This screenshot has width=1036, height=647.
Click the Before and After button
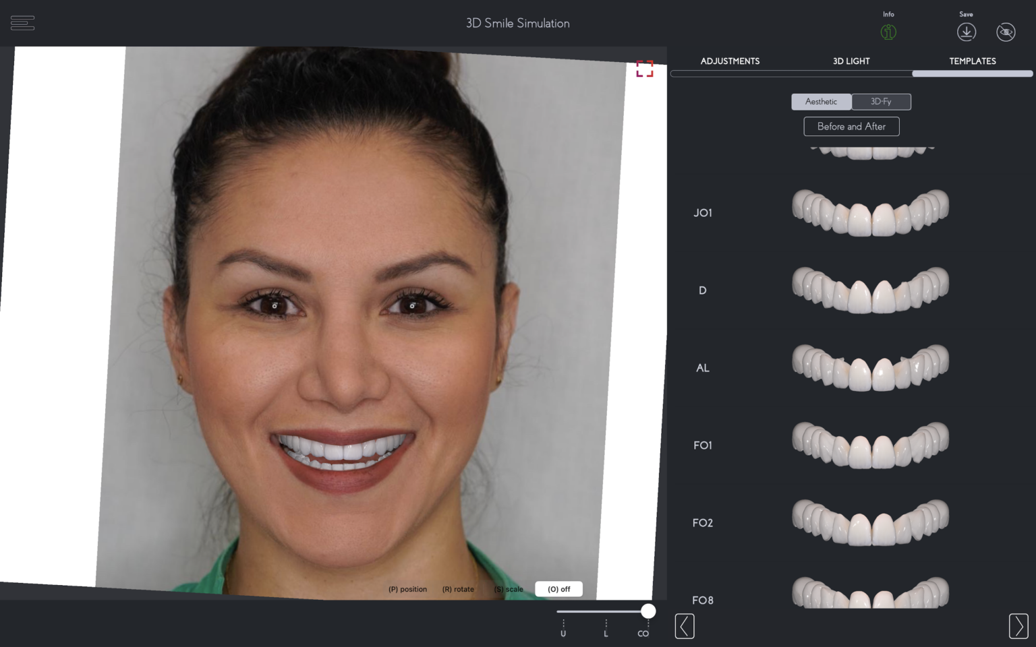point(851,126)
